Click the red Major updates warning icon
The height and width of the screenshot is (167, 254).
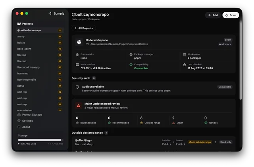click(x=79, y=106)
